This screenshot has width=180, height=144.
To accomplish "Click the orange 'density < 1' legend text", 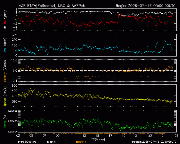I will [82, 142].
